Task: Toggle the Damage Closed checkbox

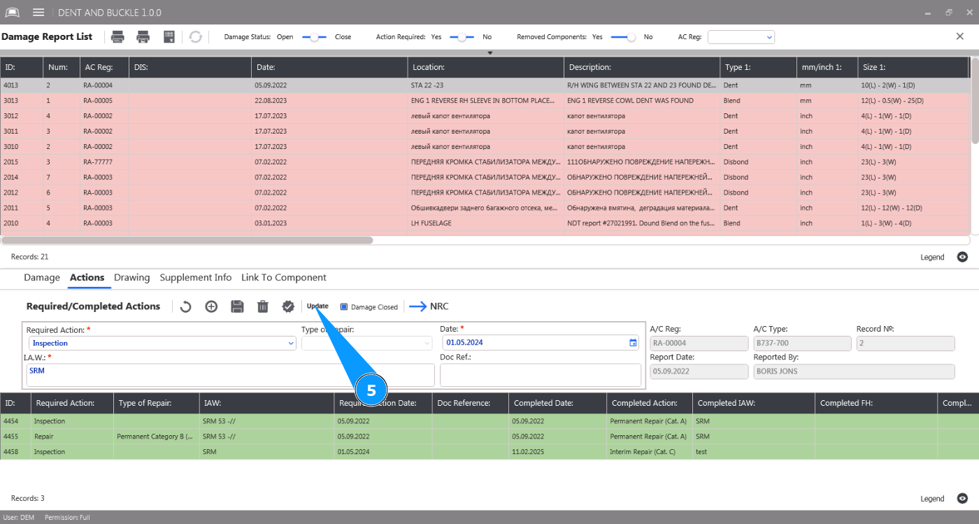Action: point(344,307)
